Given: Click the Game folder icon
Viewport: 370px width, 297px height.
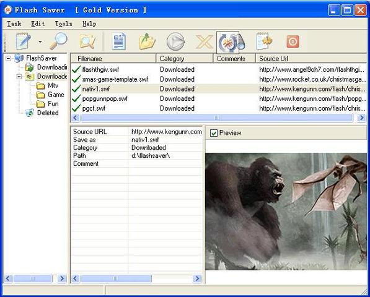Looking at the screenshot, I should [x=40, y=95].
